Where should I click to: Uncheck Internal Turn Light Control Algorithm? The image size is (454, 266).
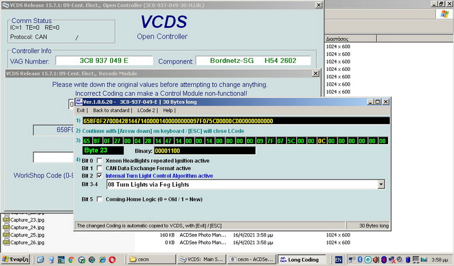pyautogui.click(x=99, y=175)
